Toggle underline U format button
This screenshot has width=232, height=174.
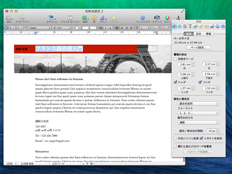pos(110,28)
